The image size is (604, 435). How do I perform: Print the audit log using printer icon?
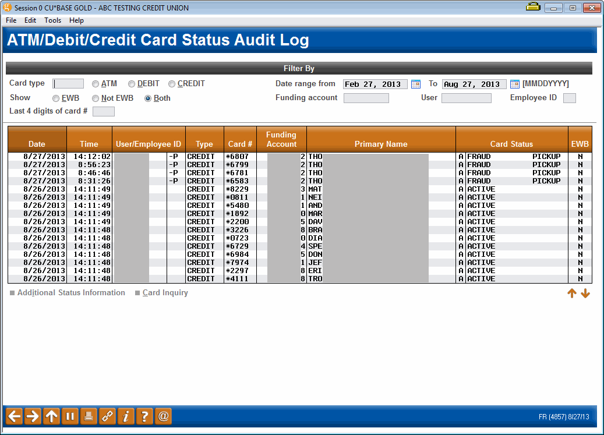click(88, 416)
